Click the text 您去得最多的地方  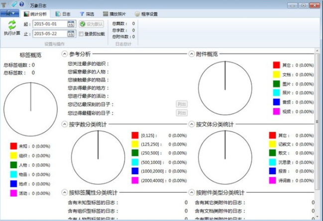(87, 88)
